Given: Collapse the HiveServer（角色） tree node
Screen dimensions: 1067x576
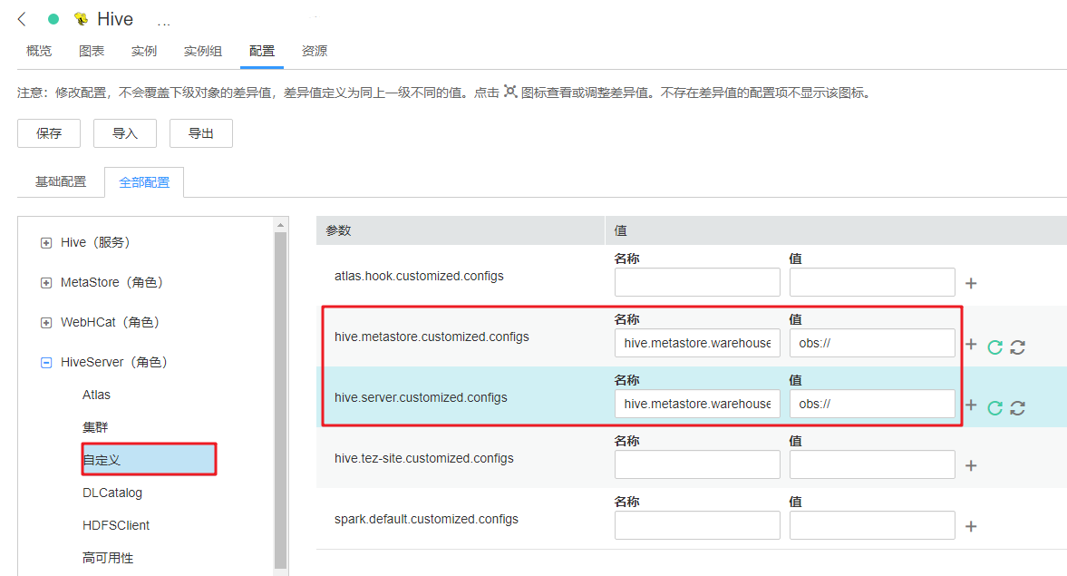Looking at the screenshot, I should point(46,363).
